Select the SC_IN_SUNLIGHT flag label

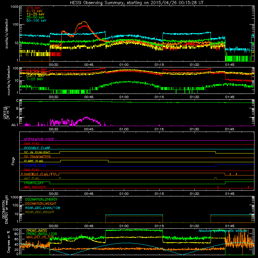(37, 152)
